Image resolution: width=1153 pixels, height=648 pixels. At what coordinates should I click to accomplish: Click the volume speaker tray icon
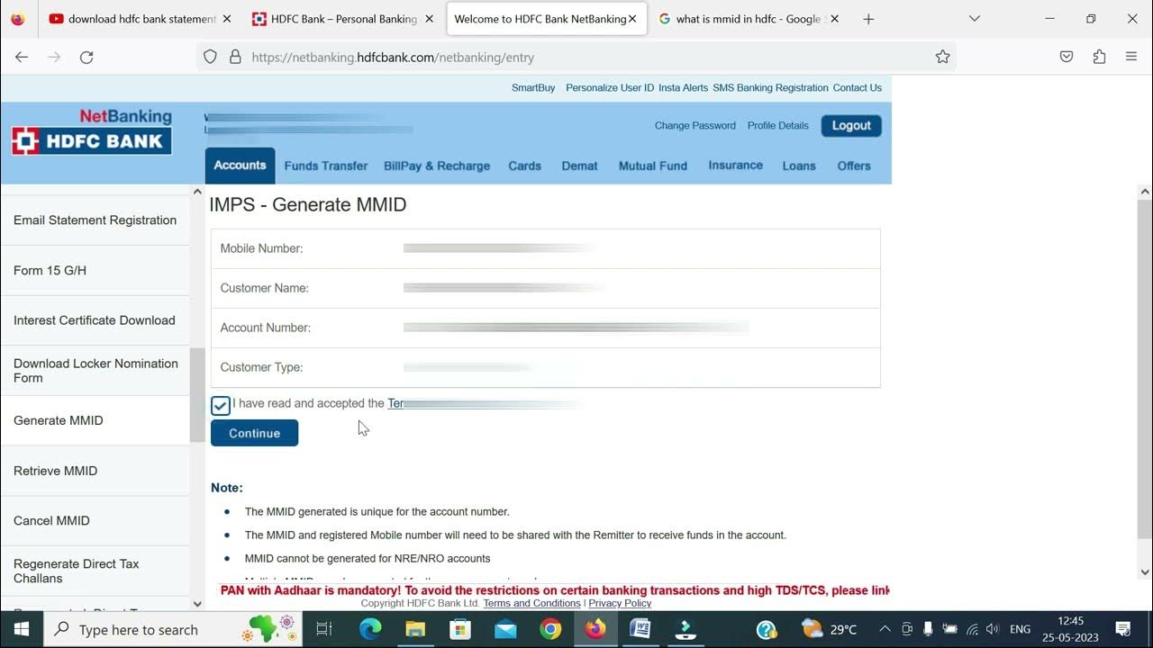coord(993,629)
